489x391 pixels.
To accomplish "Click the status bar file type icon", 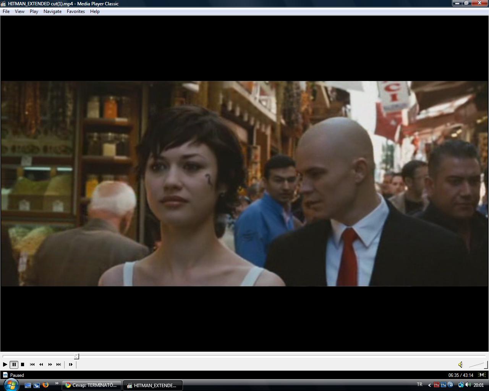I will [x=5, y=375].
